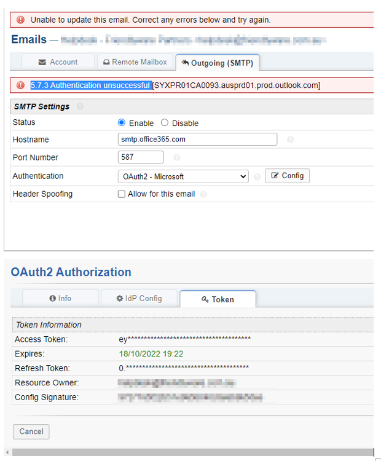This screenshot has width=381, height=461.
Task: Switch to the IdP Config tab
Action: pos(139,298)
